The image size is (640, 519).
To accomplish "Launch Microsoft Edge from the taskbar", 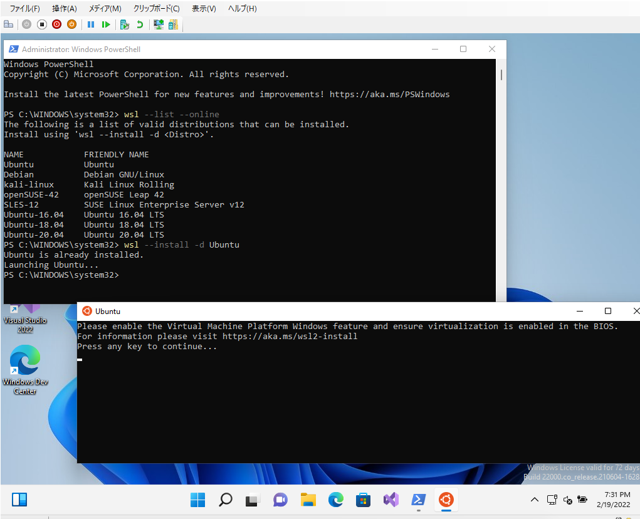I will pyautogui.click(x=335, y=500).
